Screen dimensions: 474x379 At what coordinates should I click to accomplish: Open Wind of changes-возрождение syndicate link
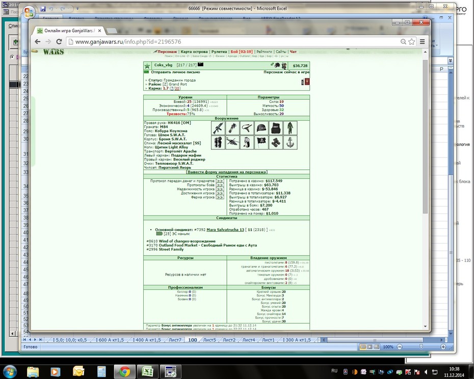[x=187, y=241]
